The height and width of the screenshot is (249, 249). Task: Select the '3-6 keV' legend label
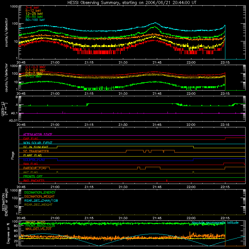[x=32, y=7]
